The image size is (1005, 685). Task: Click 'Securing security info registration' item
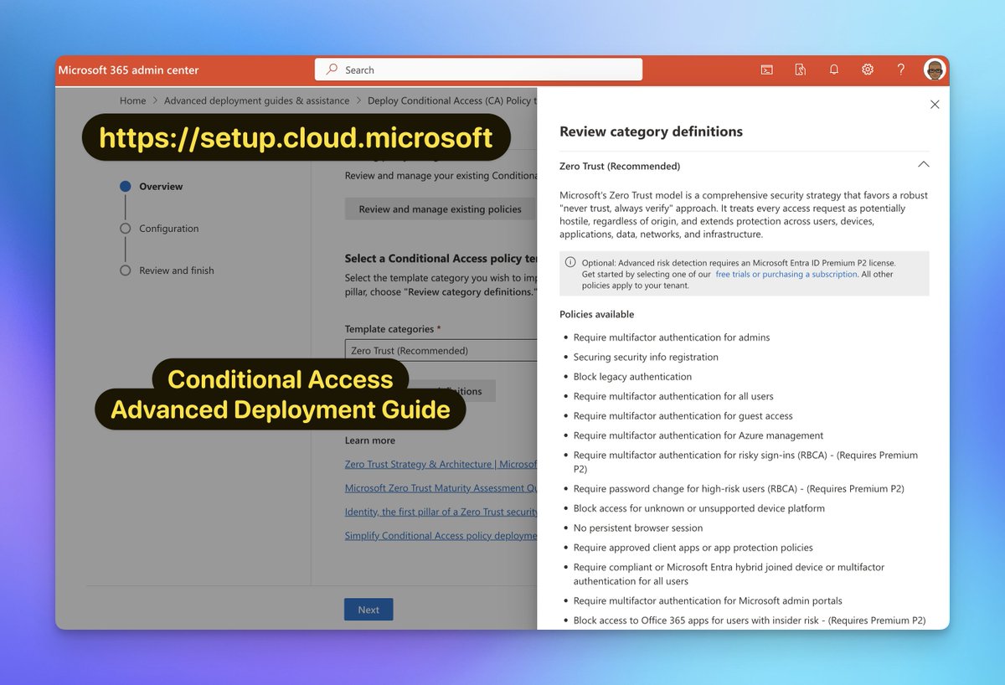[646, 357]
